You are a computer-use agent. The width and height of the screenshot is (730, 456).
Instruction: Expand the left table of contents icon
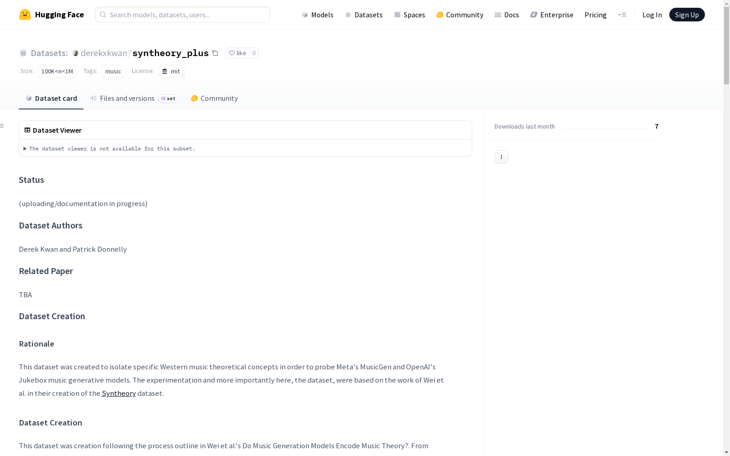coord(2,126)
